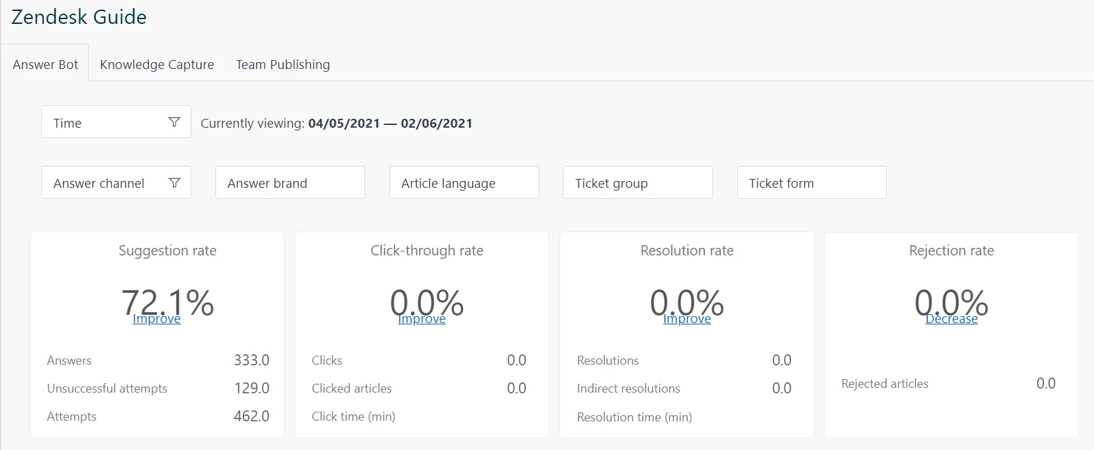Screen dimensions: 1094x450
Task: Open the Time filter dropdown
Action: point(116,122)
